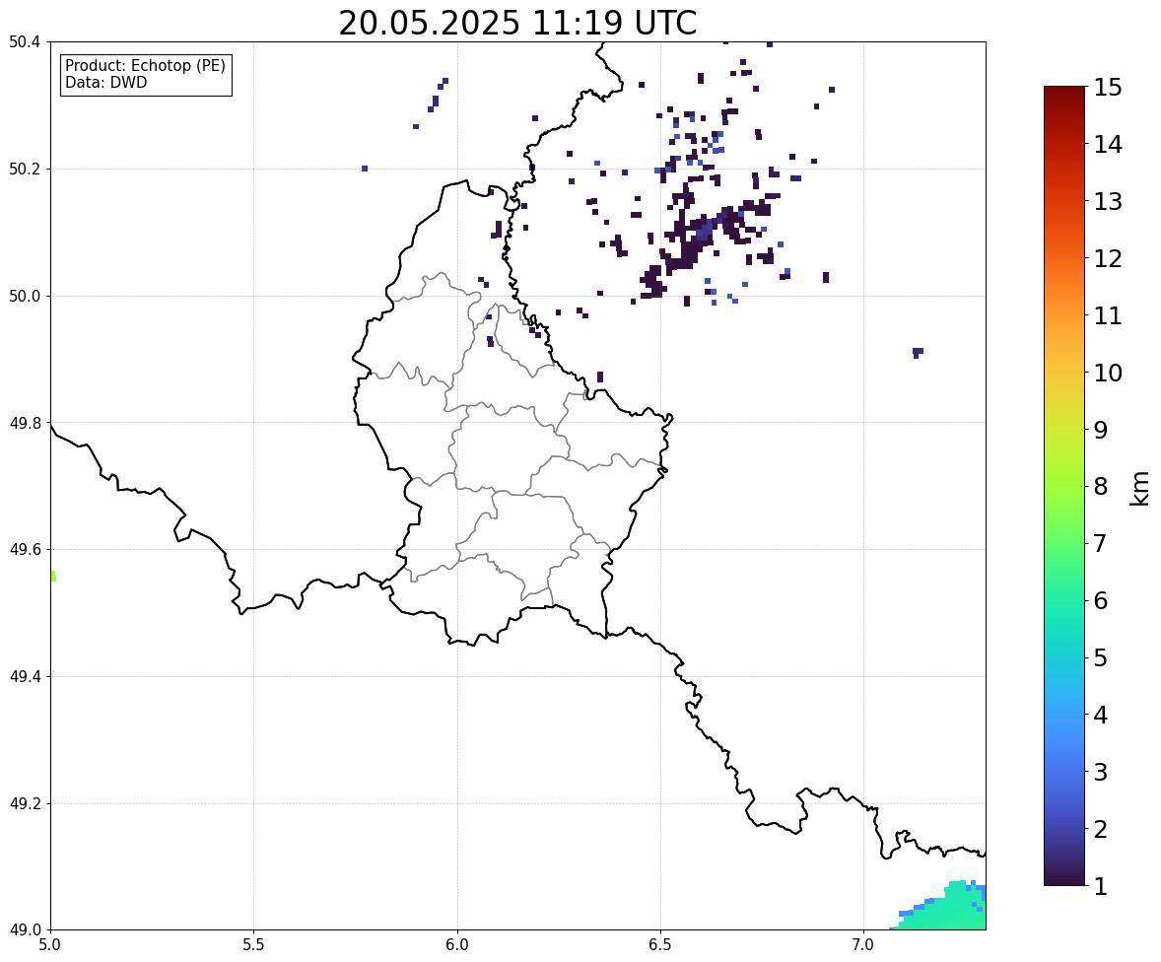
Task: Click latitude axis label 49.6
Action: pos(25,549)
